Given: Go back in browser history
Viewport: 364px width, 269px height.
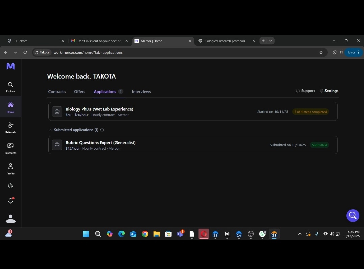Looking at the screenshot, I should [6, 52].
